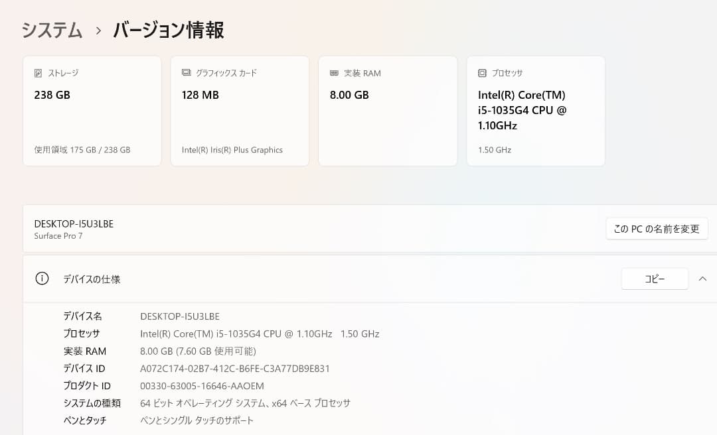
Task: Click the プロセッサ card with Intel Core i5
Action: click(536, 111)
